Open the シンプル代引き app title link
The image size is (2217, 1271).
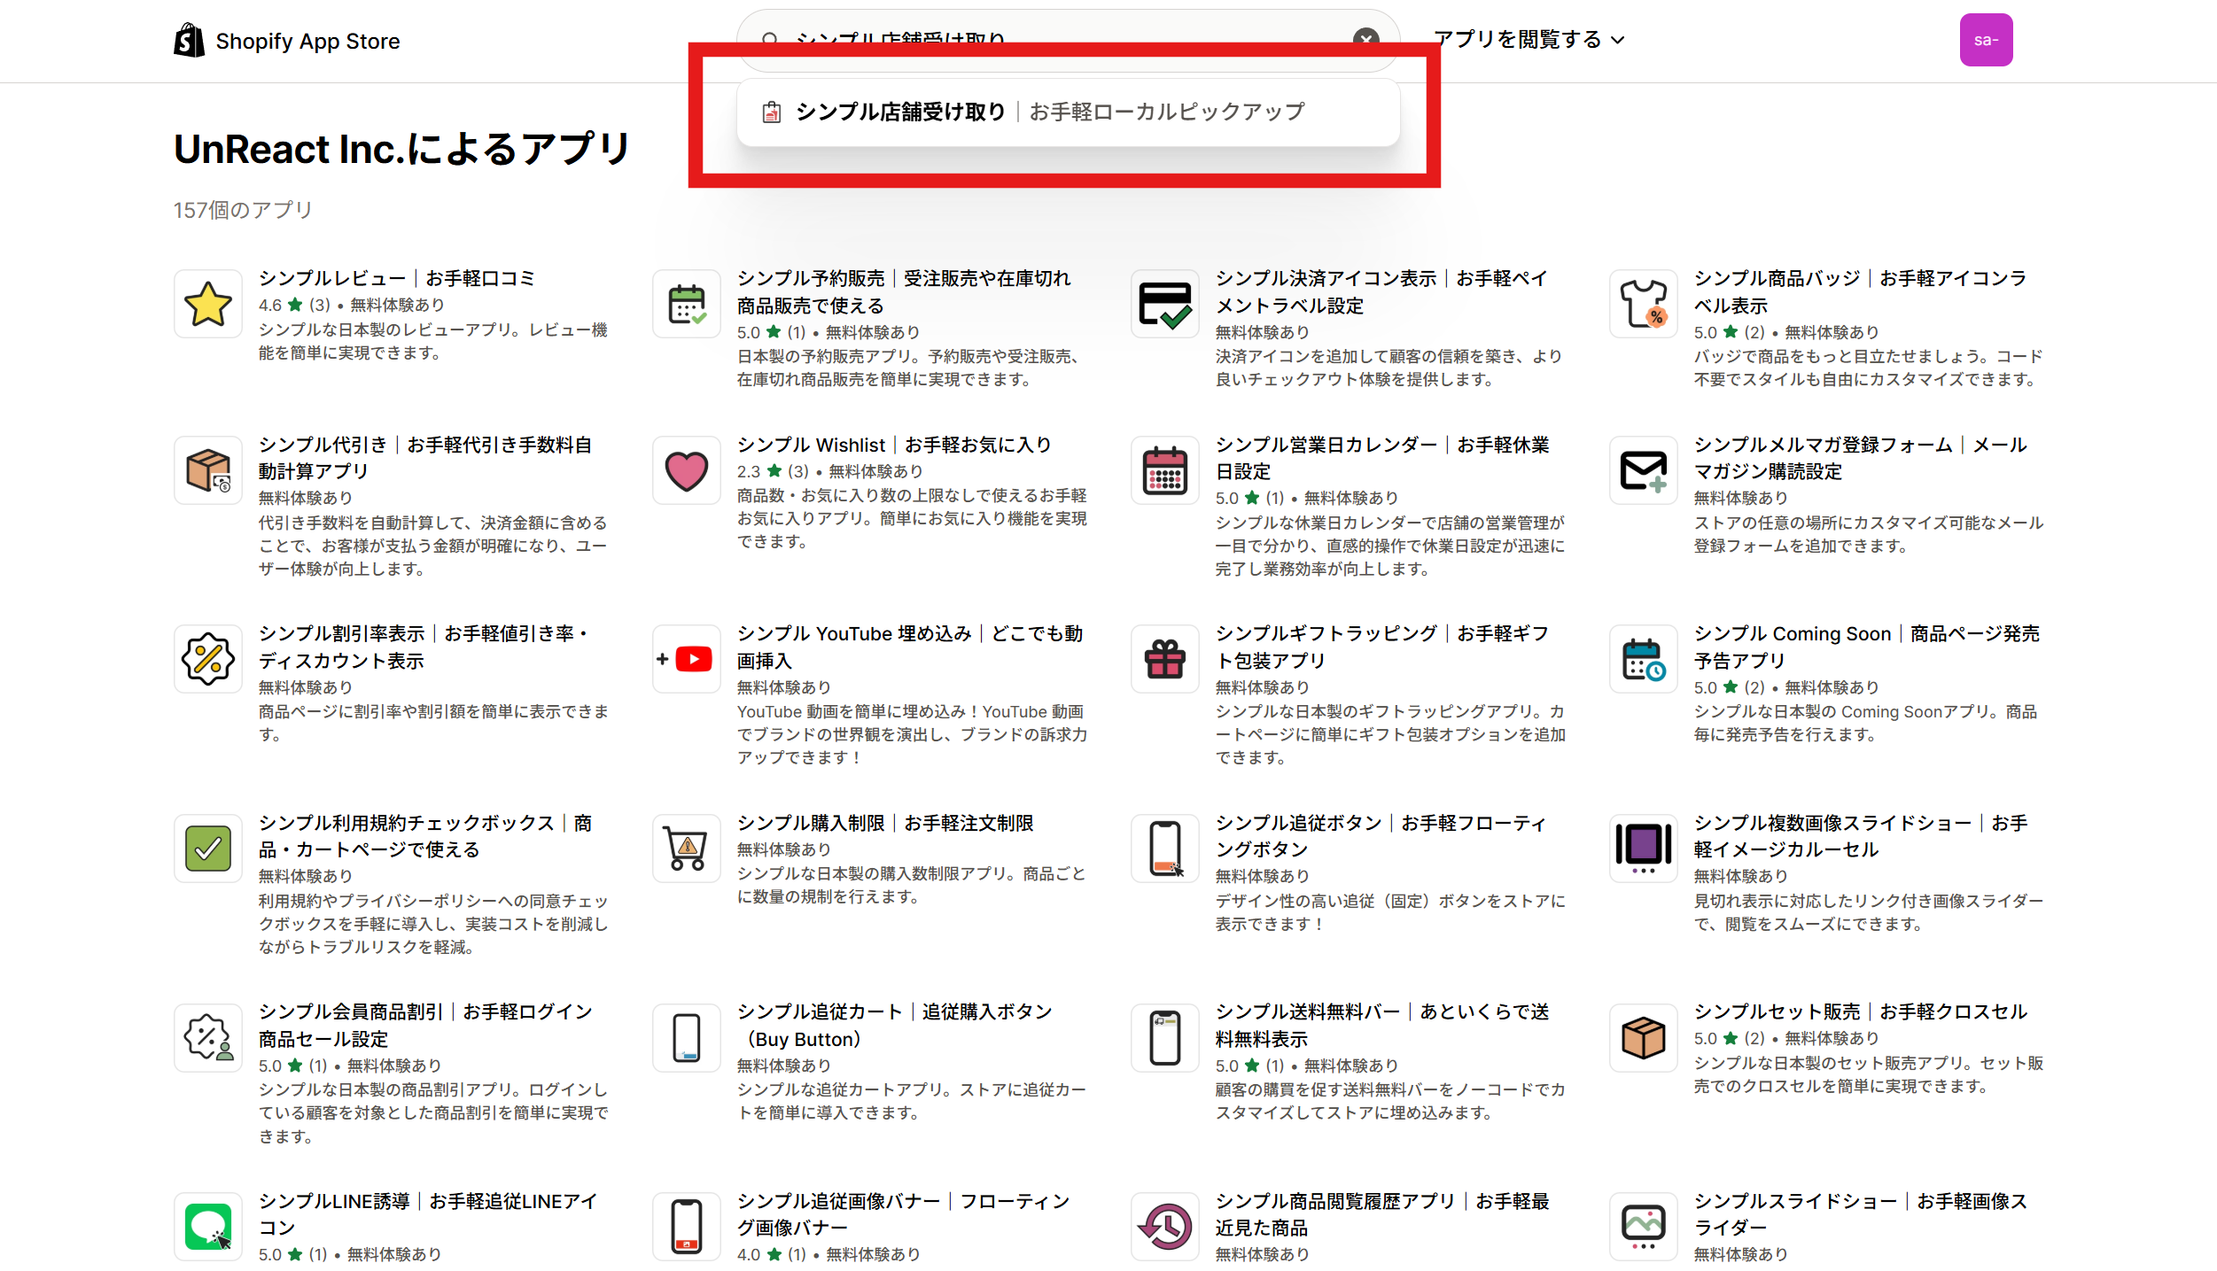[x=425, y=458]
